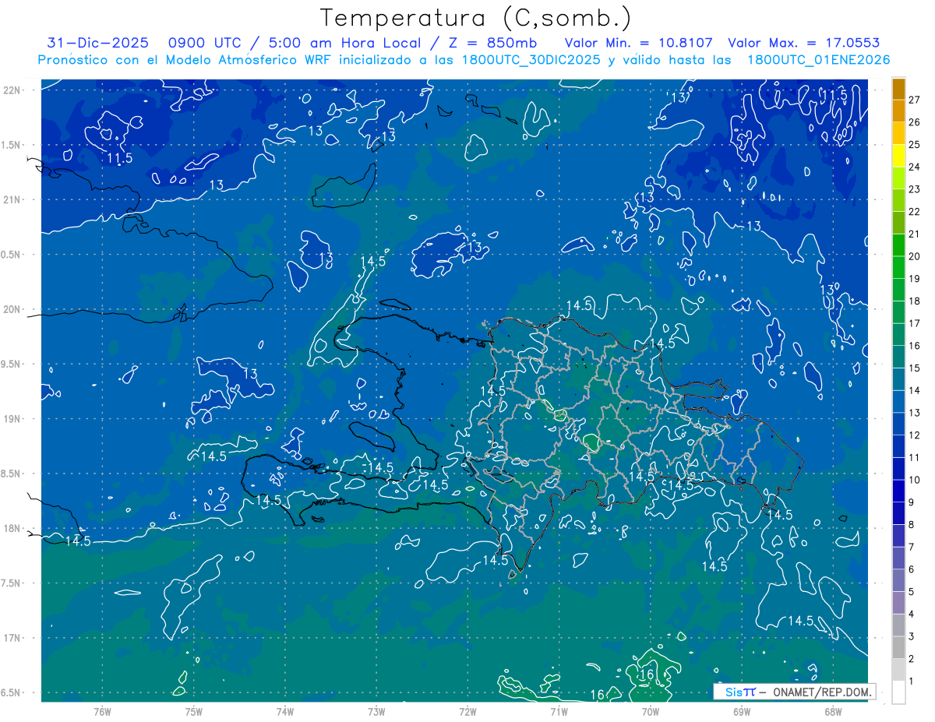Screen dimensions: 935x722
Task: Click the bright yellow swatch in the color scale
Action: tap(898, 156)
